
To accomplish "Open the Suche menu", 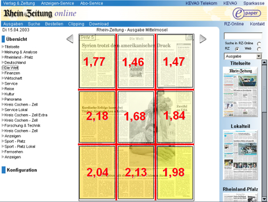I will tap(34, 24).
